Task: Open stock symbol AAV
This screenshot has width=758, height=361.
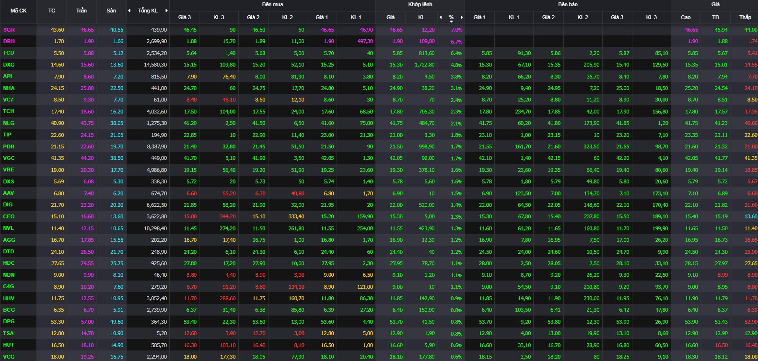Action: (x=9, y=193)
